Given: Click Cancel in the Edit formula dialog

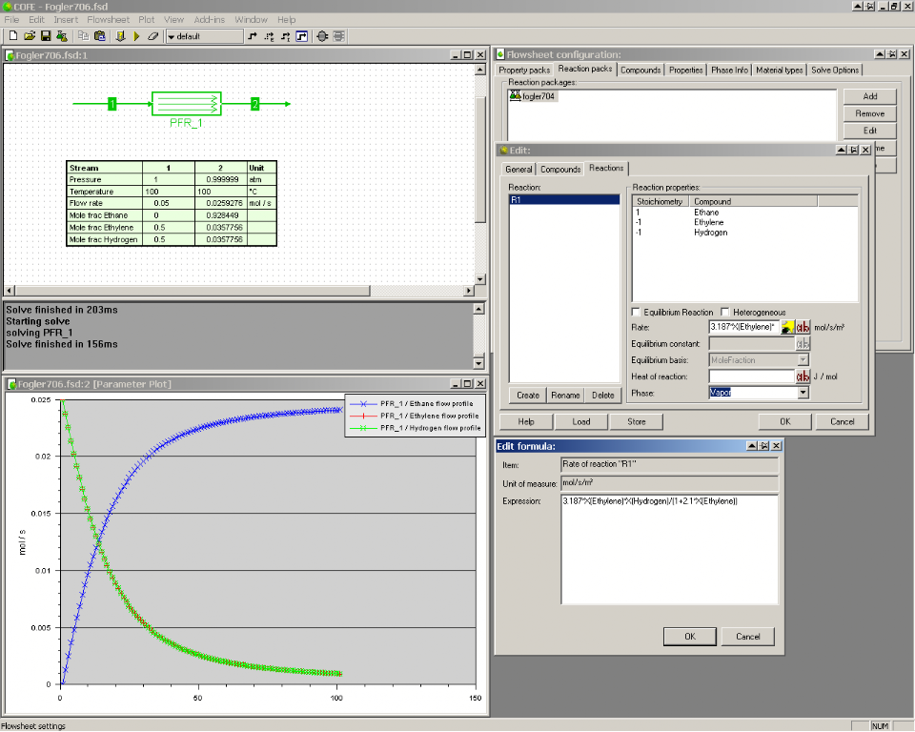Looking at the screenshot, I should 747,637.
